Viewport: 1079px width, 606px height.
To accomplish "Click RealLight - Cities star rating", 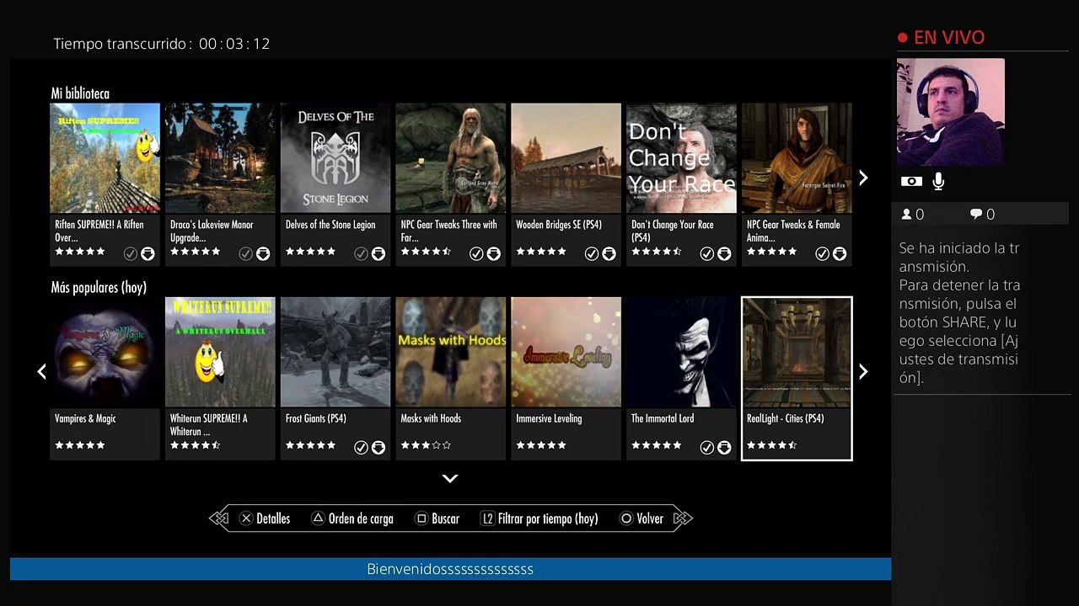I will (x=771, y=445).
